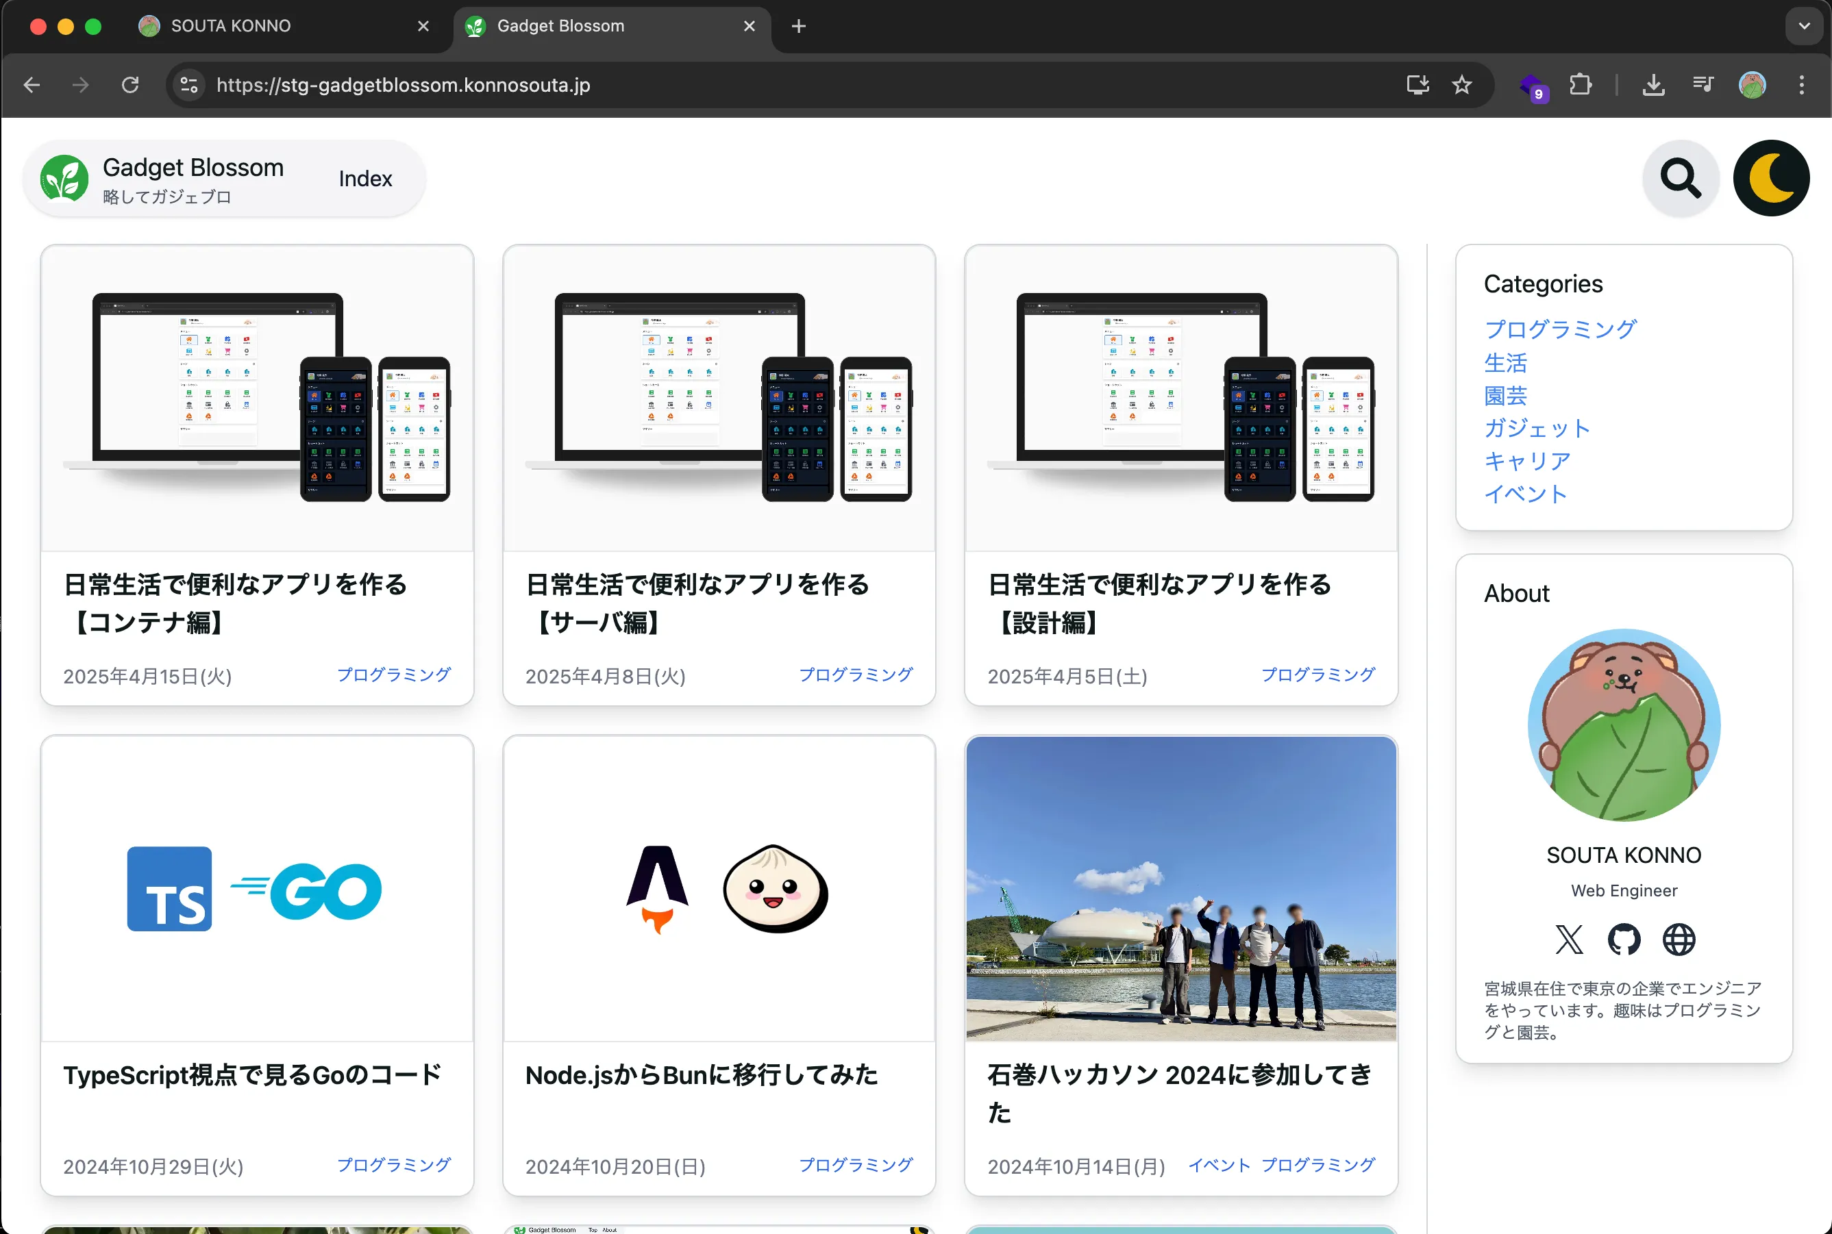Reload the page with the refresh icon

point(131,85)
